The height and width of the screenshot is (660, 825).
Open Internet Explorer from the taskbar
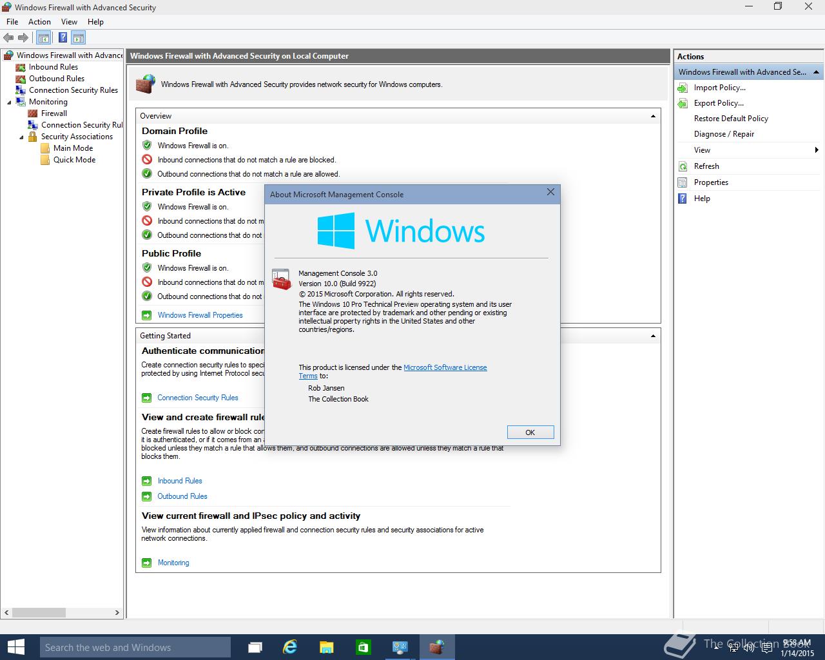291,647
